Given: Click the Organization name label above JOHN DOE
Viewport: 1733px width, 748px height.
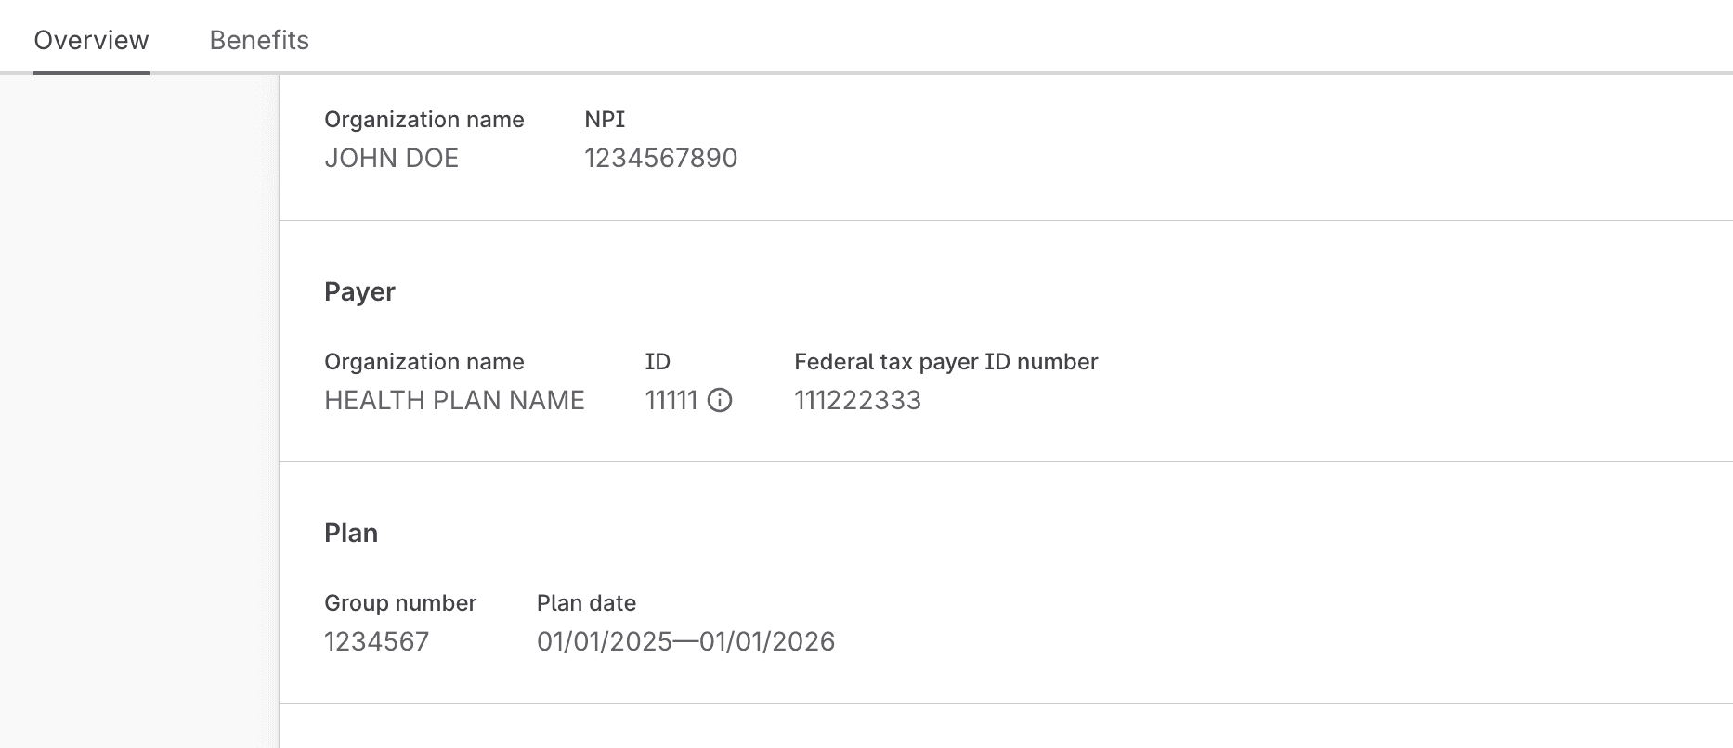Looking at the screenshot, I should (x=424, y=119).
